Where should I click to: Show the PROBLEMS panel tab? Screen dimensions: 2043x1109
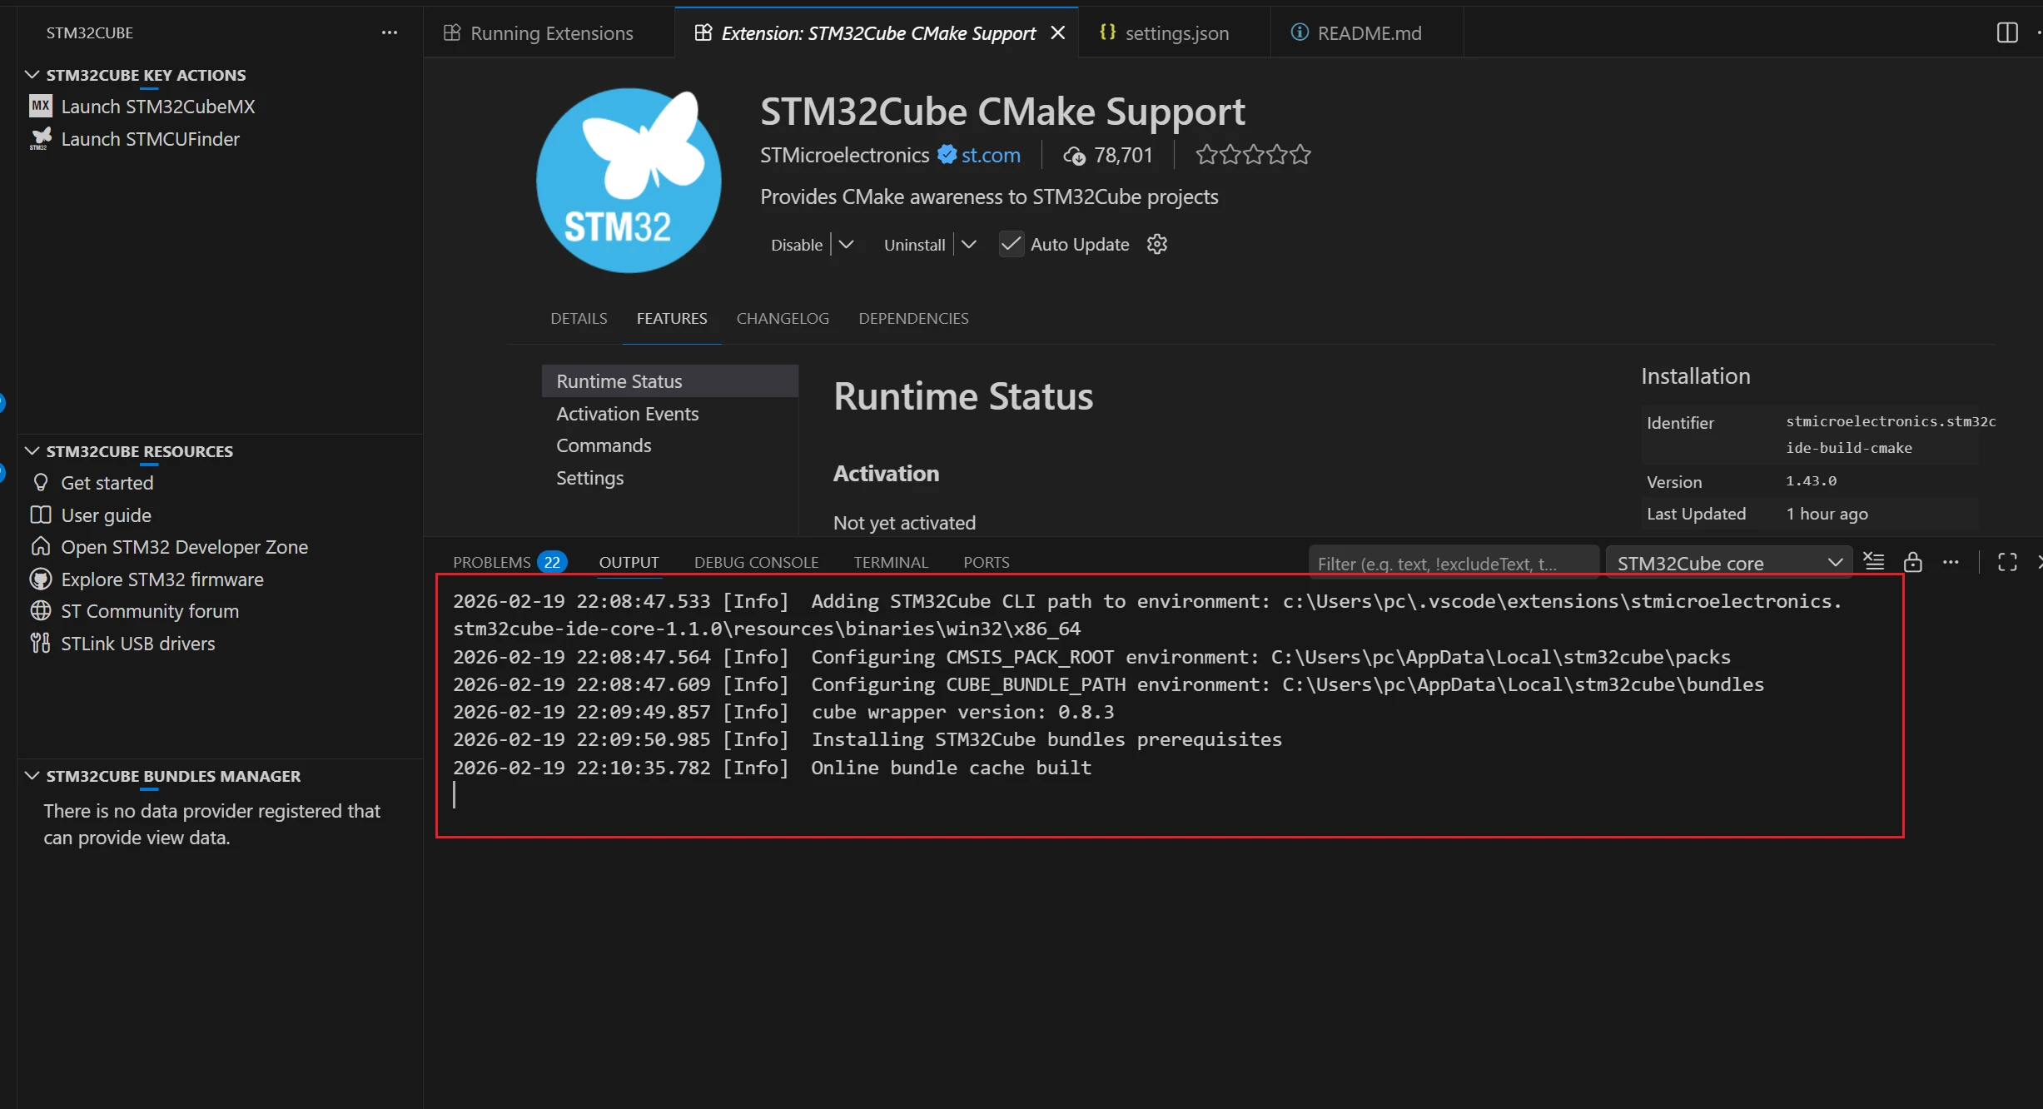pyautogui.click(x=491, y=562)
